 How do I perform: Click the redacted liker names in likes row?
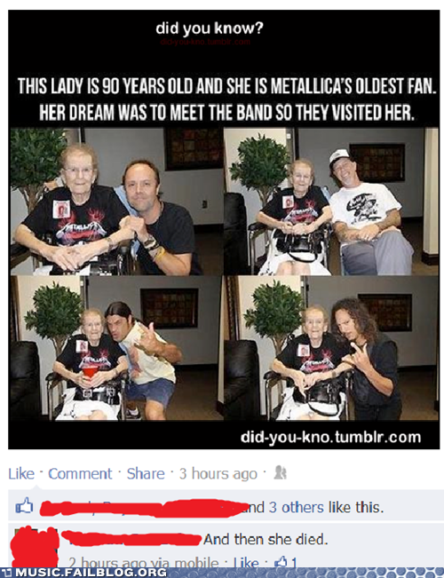[x=144, y=509]
